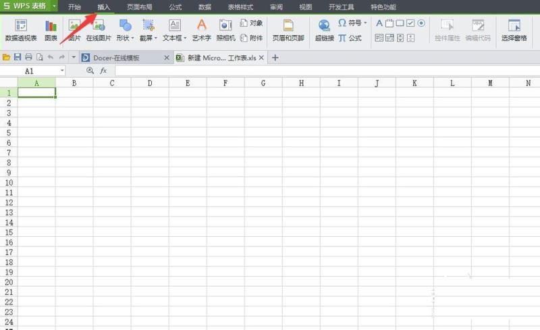
Task: Open the 公式 ribbon tab
Action: click(175, 7)
